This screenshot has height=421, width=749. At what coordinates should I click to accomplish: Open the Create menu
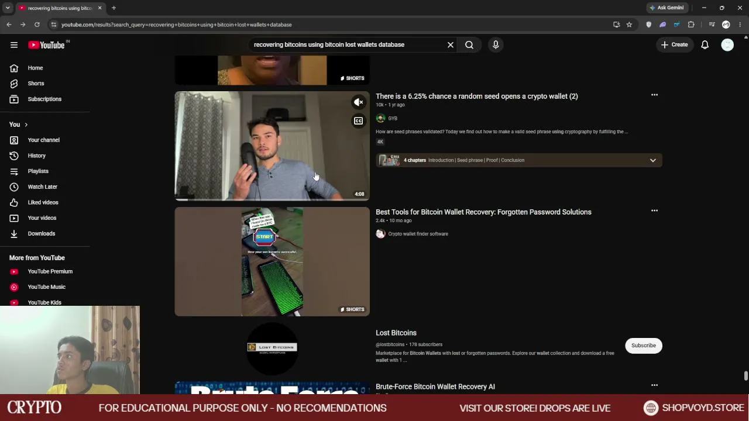[674, 44]
